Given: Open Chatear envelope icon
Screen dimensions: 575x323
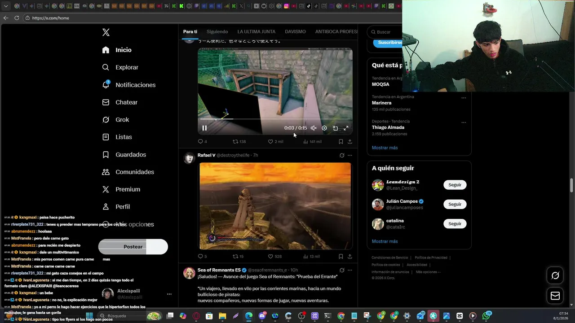Looking at the screenshot, I should tap(106, 102).
